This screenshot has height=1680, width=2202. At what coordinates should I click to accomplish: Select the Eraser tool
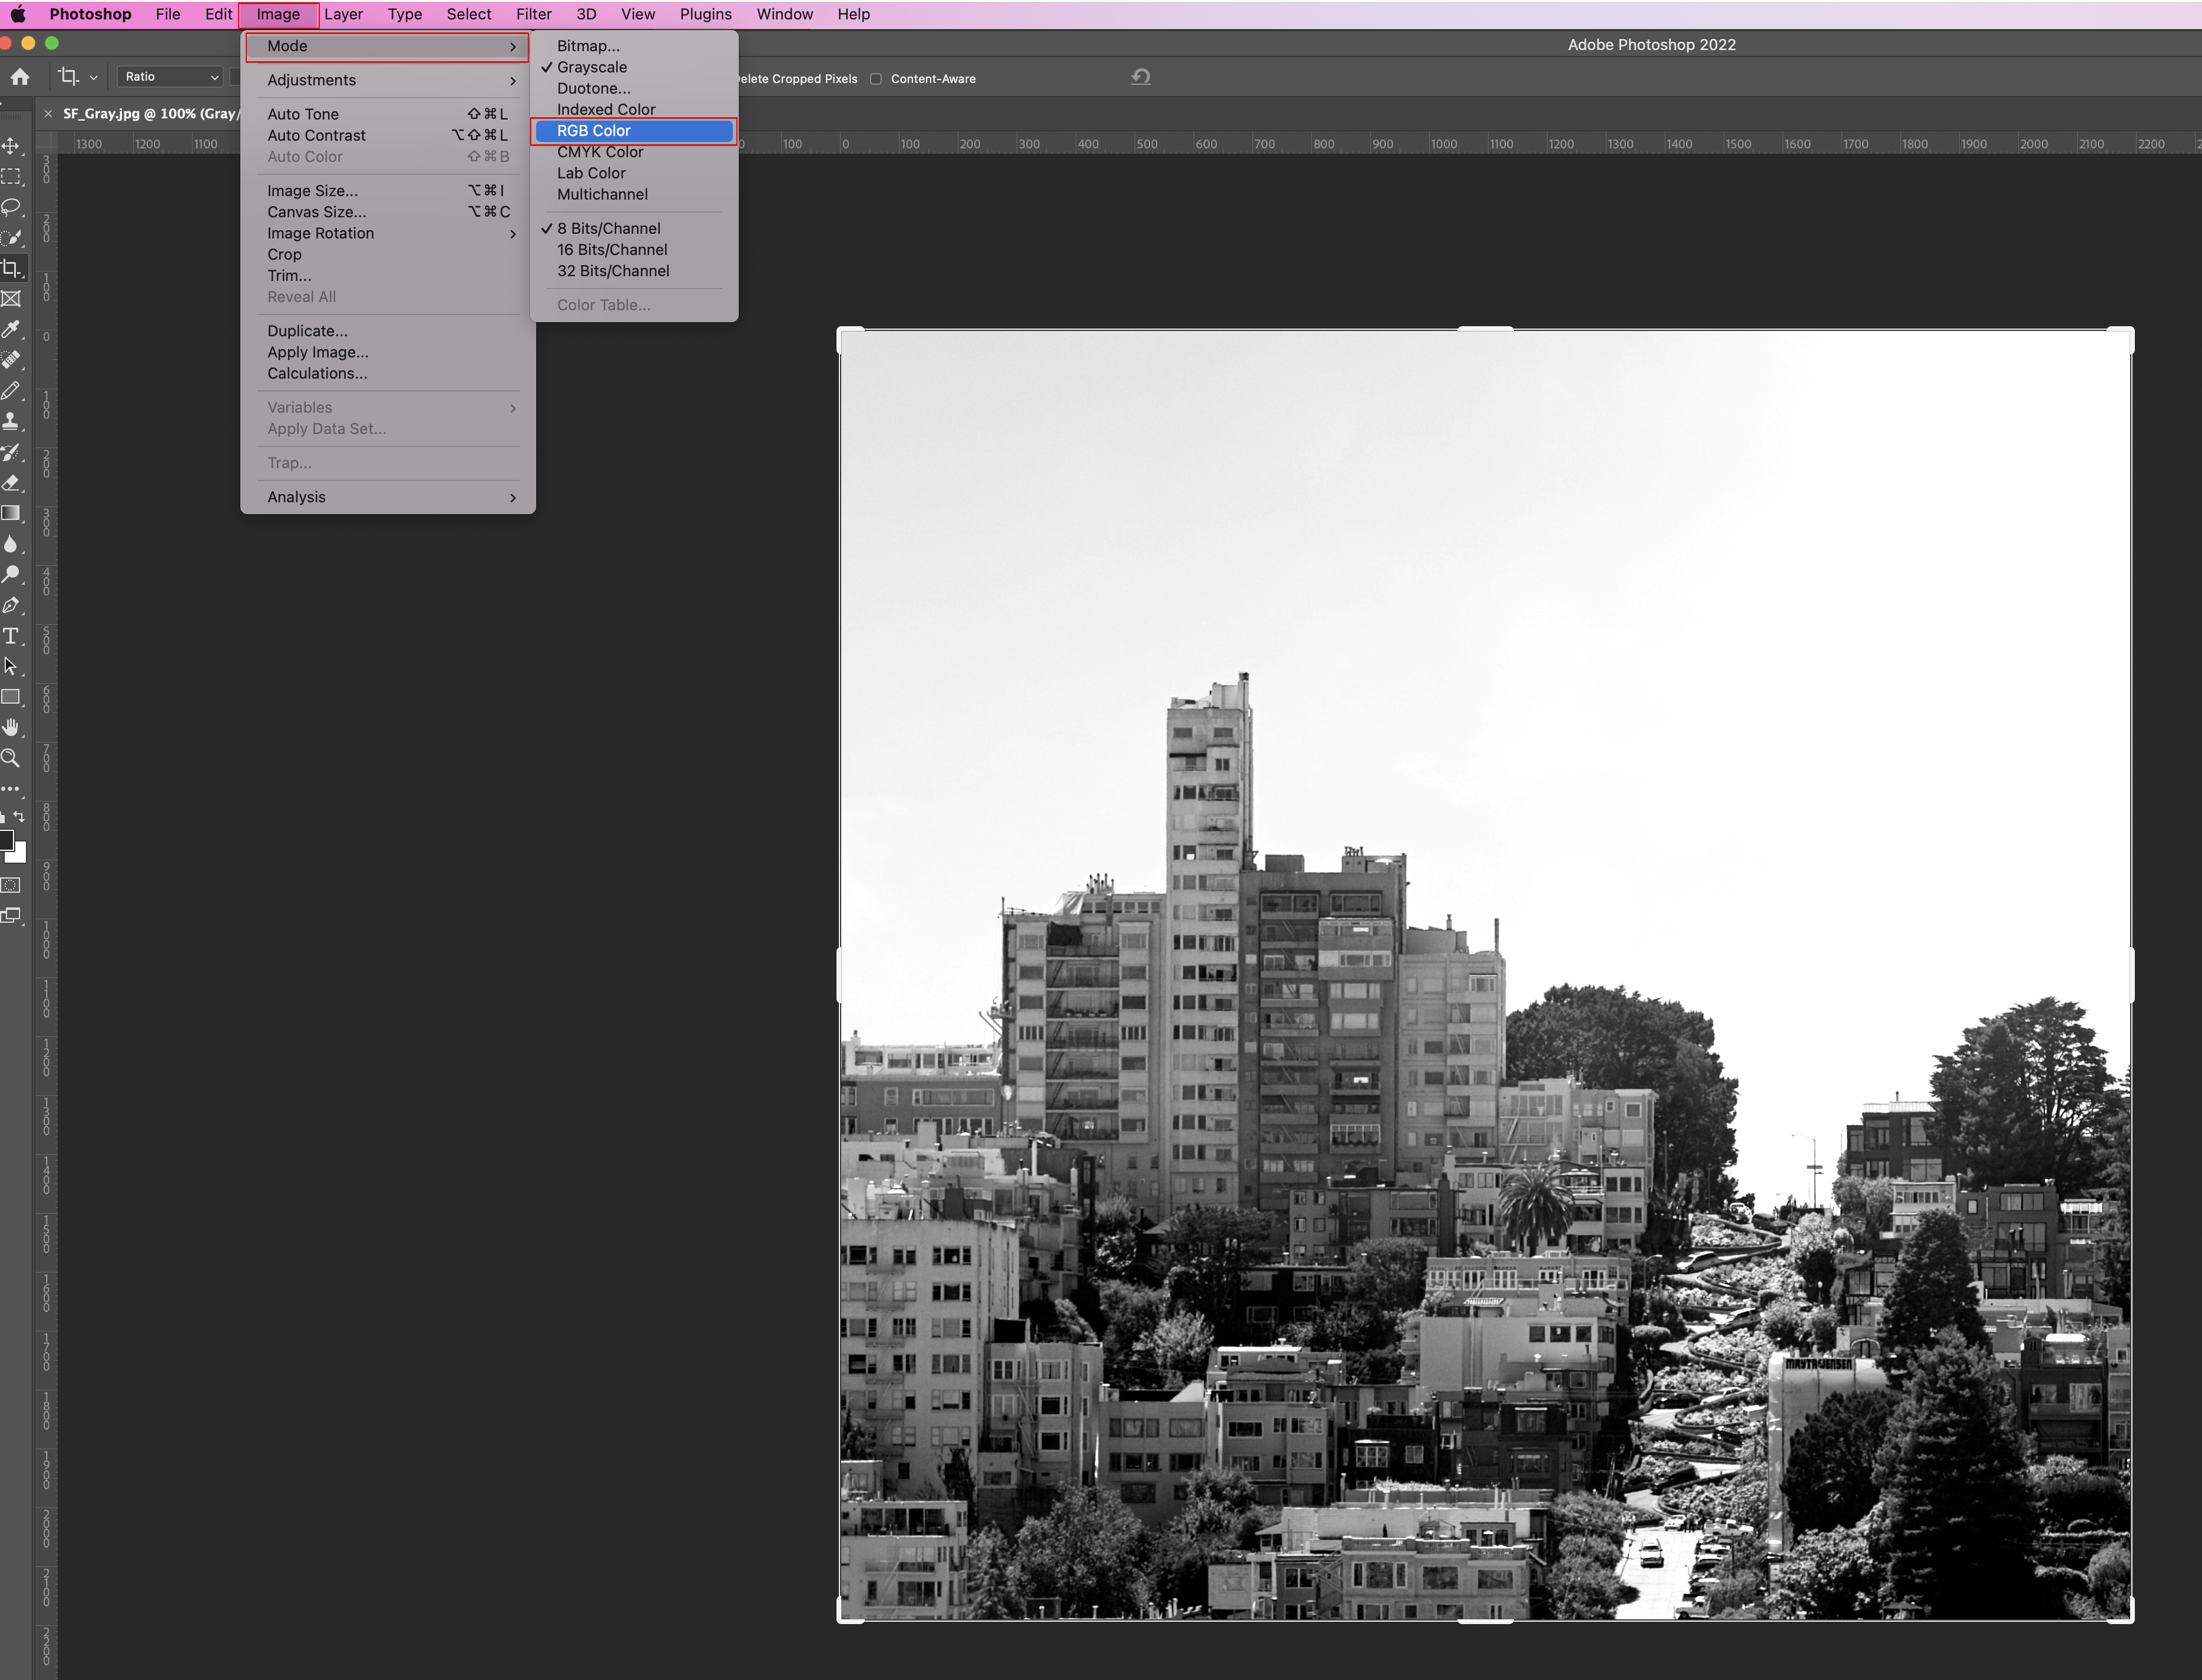[x=11, y=483]
